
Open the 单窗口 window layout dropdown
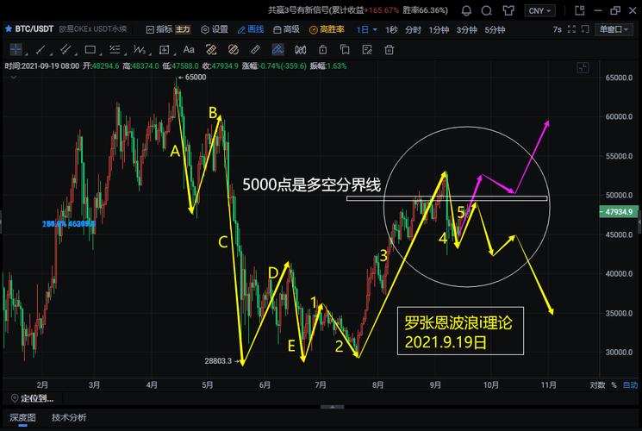[x=614, y=29]
